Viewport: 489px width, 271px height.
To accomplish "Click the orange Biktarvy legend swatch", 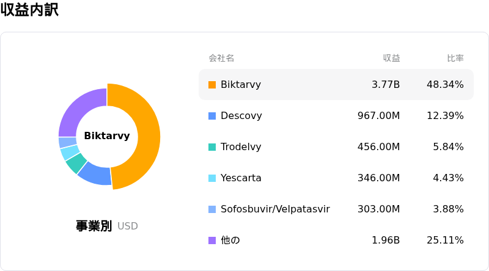I will [212, 85].
